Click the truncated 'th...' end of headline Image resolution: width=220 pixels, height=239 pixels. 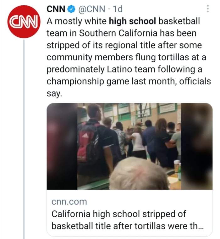[x=197, y=226]
